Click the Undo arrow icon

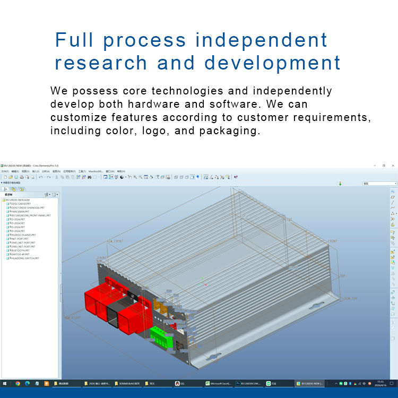pyautogui.click(x=41, y=177)
